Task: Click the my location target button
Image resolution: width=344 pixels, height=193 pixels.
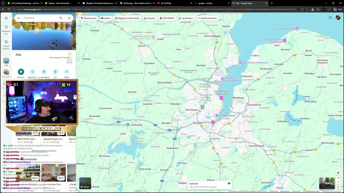Action: 338,173
